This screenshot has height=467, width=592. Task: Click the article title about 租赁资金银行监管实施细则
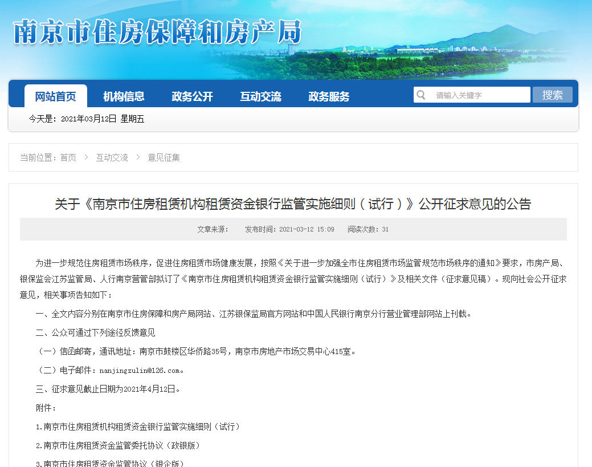coord(293,204)
